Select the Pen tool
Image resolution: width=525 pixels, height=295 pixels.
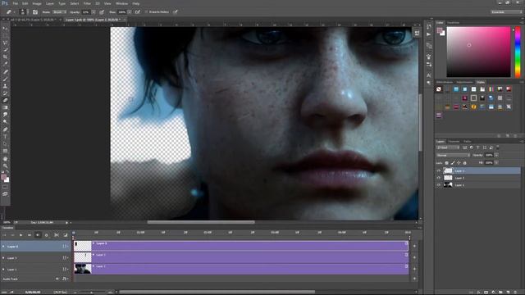tap(5, 129)
